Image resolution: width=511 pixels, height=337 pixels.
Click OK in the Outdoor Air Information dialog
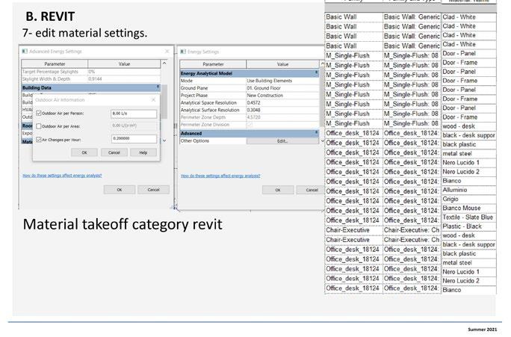(x=84, y=152)
